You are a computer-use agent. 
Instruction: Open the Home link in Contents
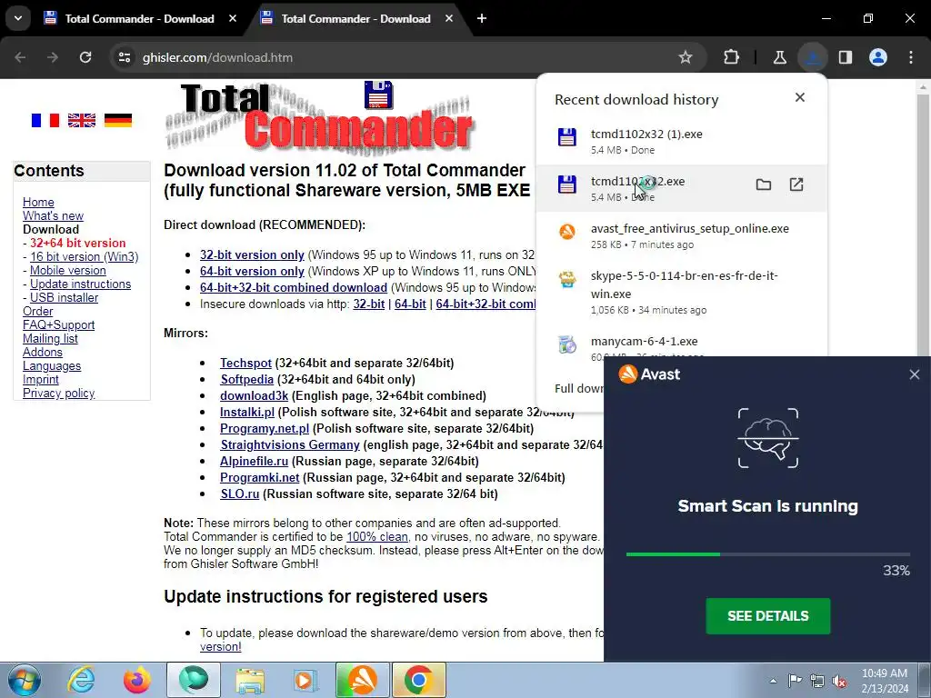coord(38,202)
